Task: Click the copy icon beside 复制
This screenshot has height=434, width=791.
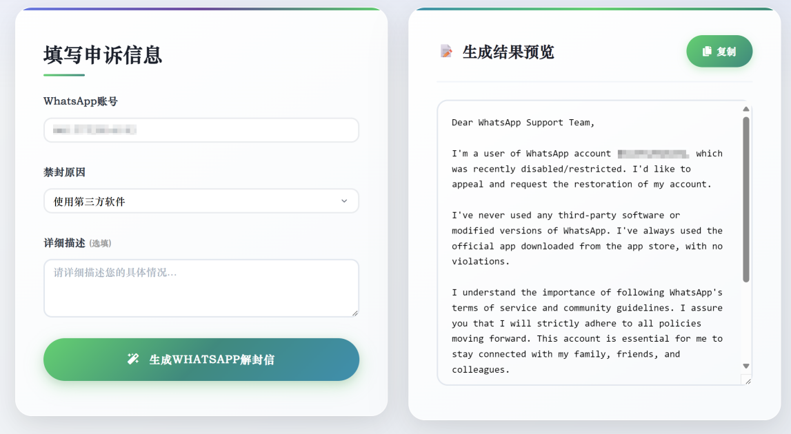Action: pos(707,51)
